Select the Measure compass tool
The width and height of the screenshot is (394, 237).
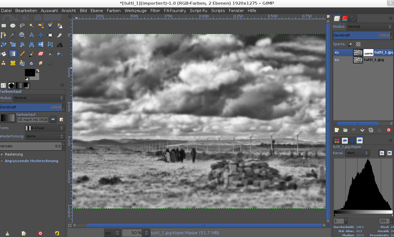tap(32, 35)
